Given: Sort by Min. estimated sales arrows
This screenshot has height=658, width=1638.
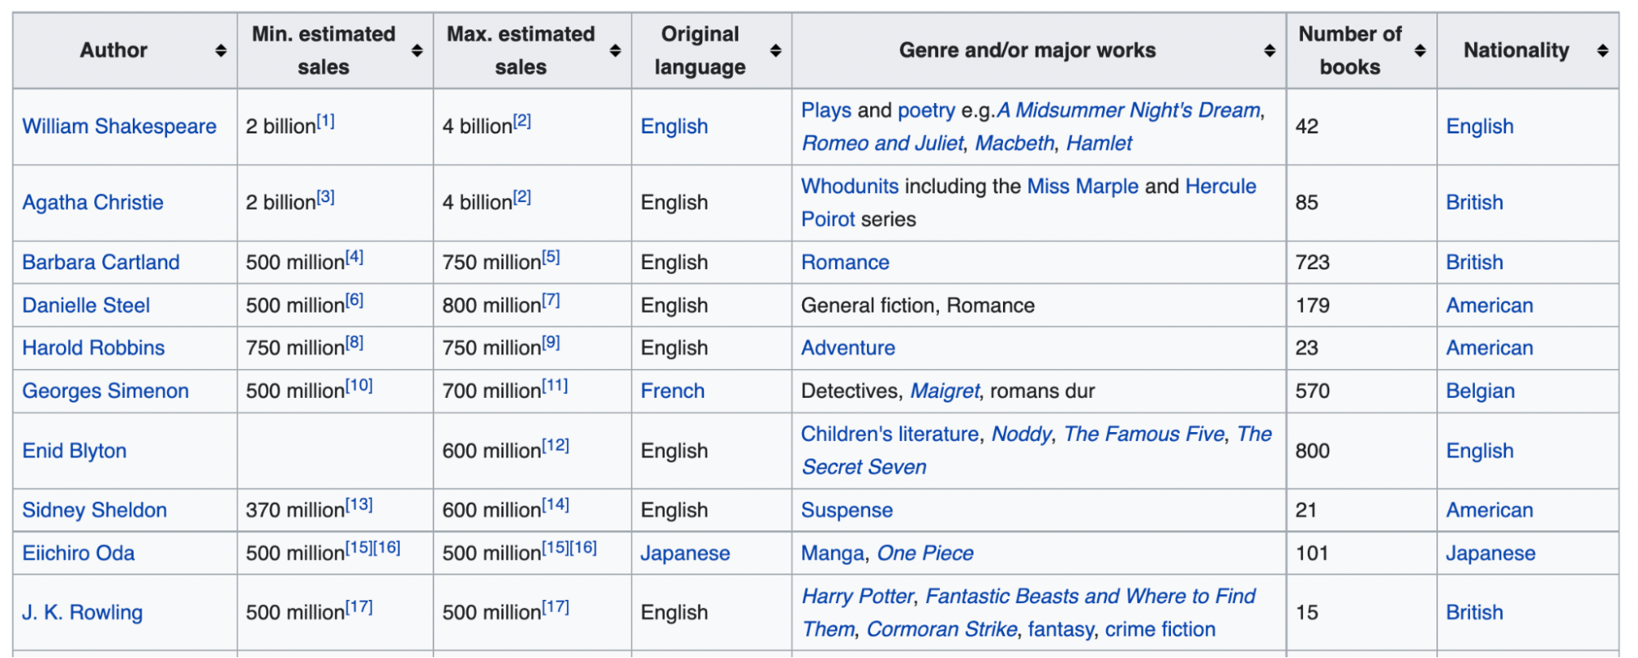Looking at the screenshot, I should tap(417, 51).
